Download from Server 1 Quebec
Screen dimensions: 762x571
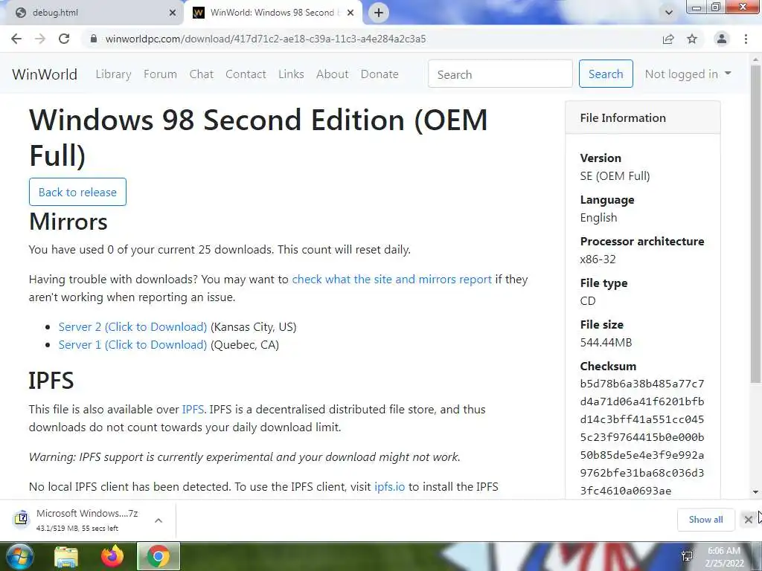132,345
